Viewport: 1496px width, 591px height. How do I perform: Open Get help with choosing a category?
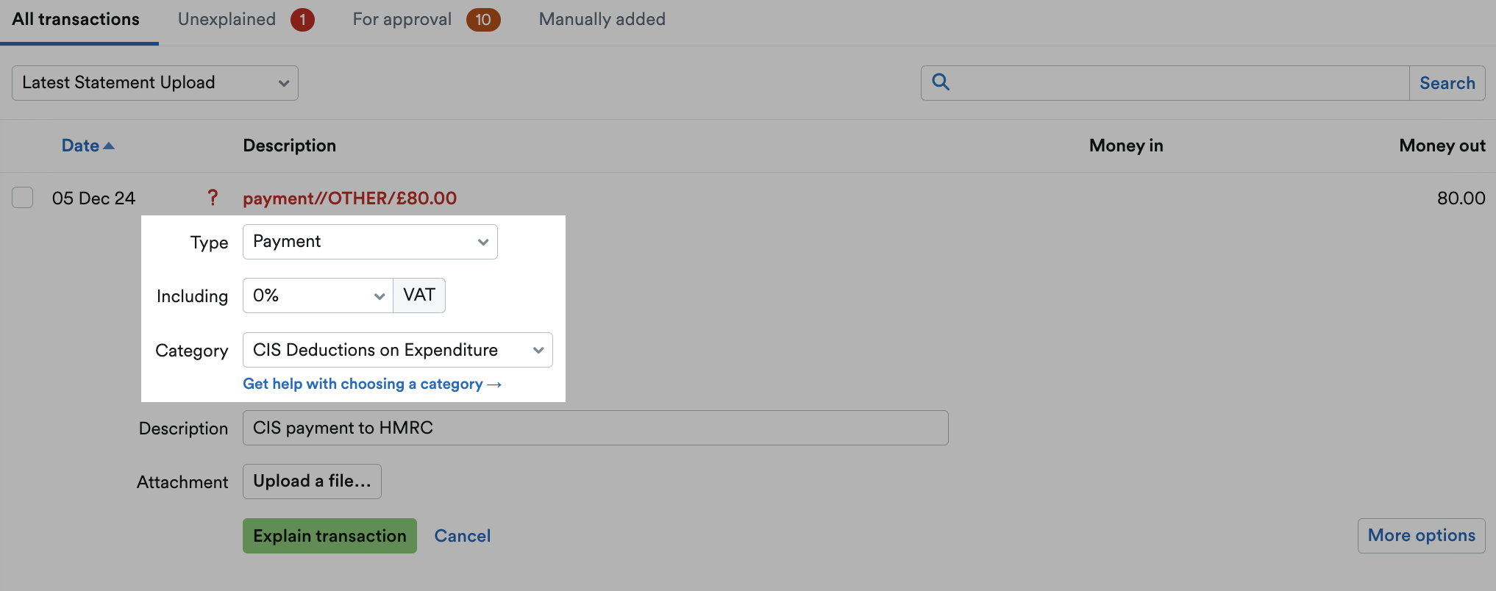click(372, 384)
